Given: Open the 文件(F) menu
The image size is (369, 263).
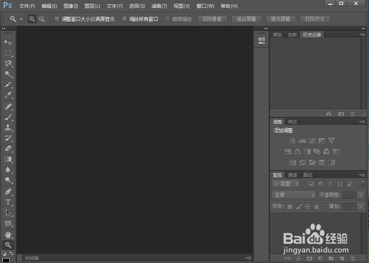Looking at the screenshot, I should tap(27, 6).
